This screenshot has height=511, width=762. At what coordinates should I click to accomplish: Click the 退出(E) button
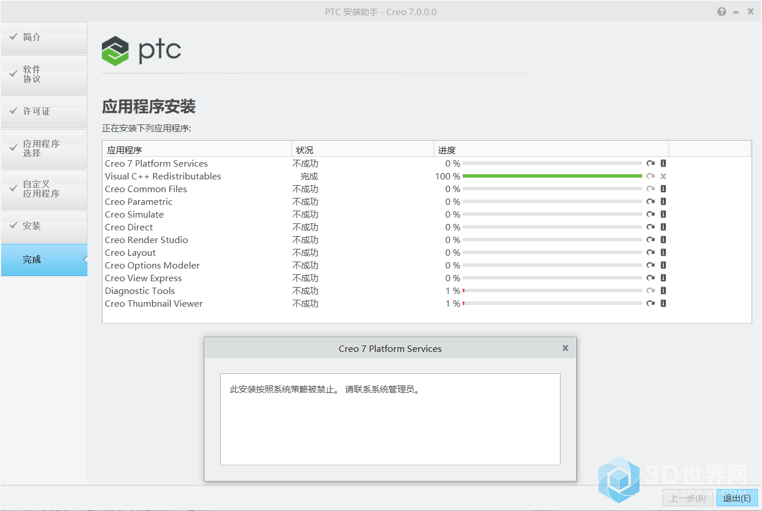click(737, 498)
